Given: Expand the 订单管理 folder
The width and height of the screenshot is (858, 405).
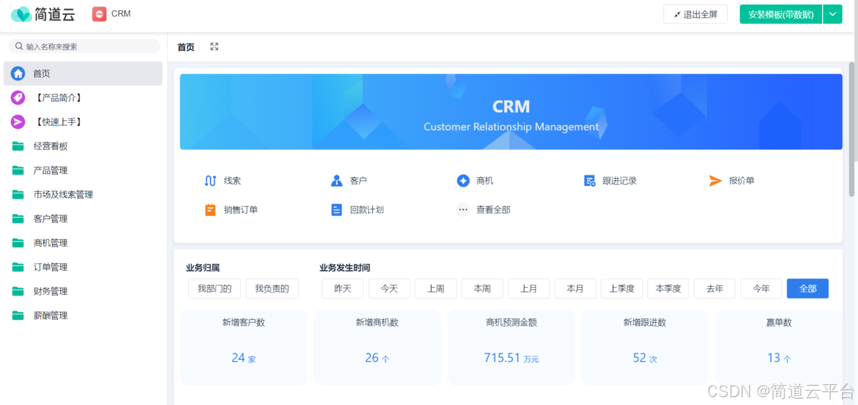Looking at the screenshot, I should [83, 267].
